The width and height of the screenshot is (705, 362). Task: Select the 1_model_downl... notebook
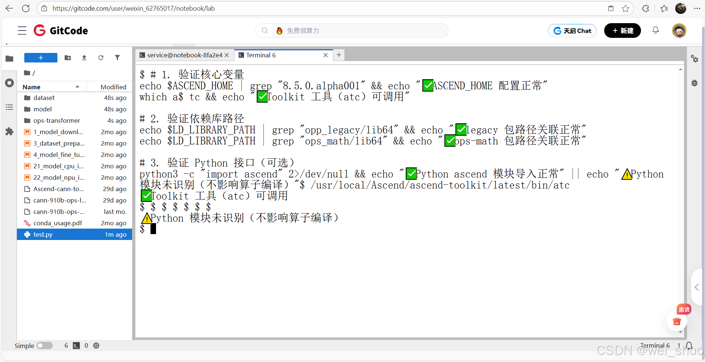(x=75, y=132)
